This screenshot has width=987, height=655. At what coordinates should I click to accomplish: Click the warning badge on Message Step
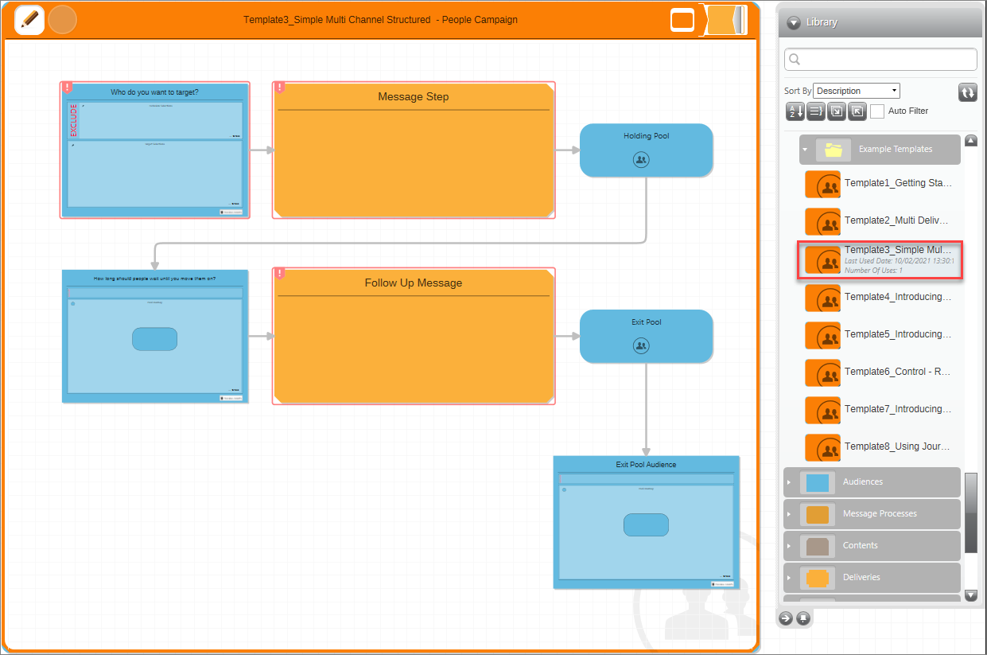pyautogui.click(x=280, y=88)
